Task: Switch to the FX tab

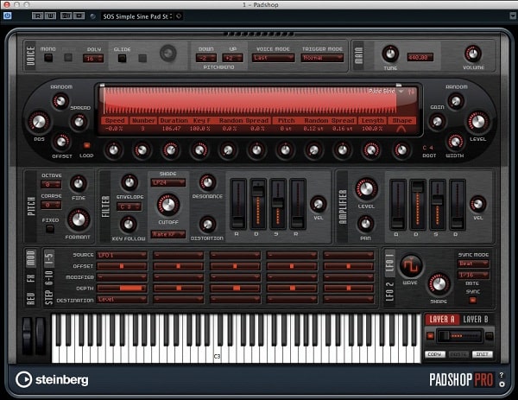Action: (x=30, y=278)
